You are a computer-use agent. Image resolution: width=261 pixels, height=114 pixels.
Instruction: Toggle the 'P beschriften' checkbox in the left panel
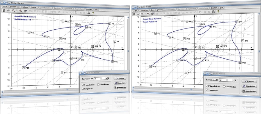[83, 85]
